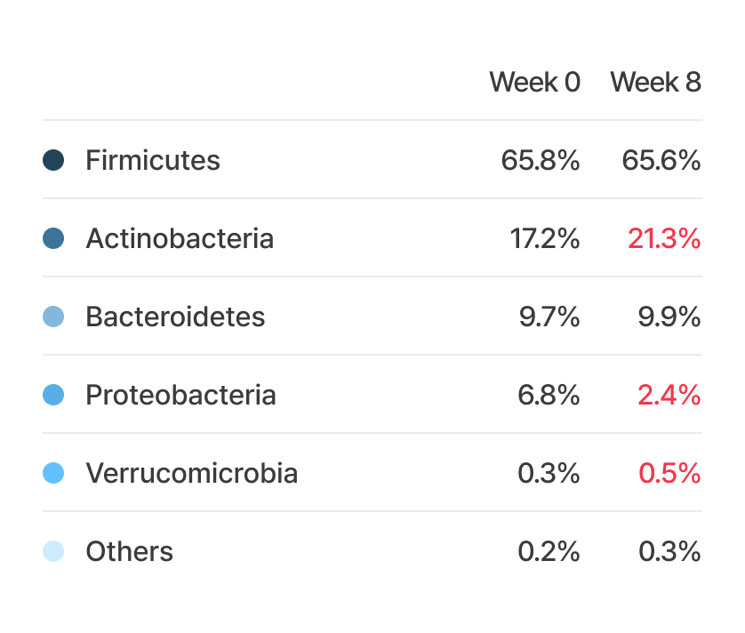This screenshot has height=633, width=745.
Task: Click the Actinobacteria row label
Action: [180, 238]
